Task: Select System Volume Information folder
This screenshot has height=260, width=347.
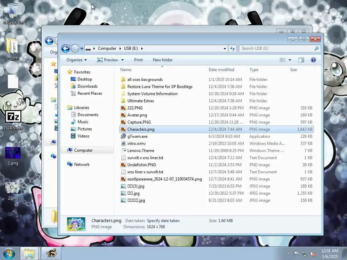Action: point(152,94)
